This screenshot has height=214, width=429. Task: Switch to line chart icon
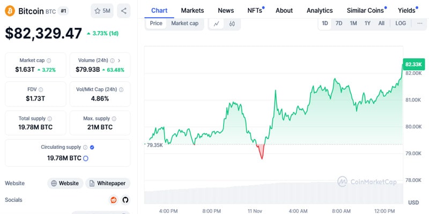[x=217, y=24]
